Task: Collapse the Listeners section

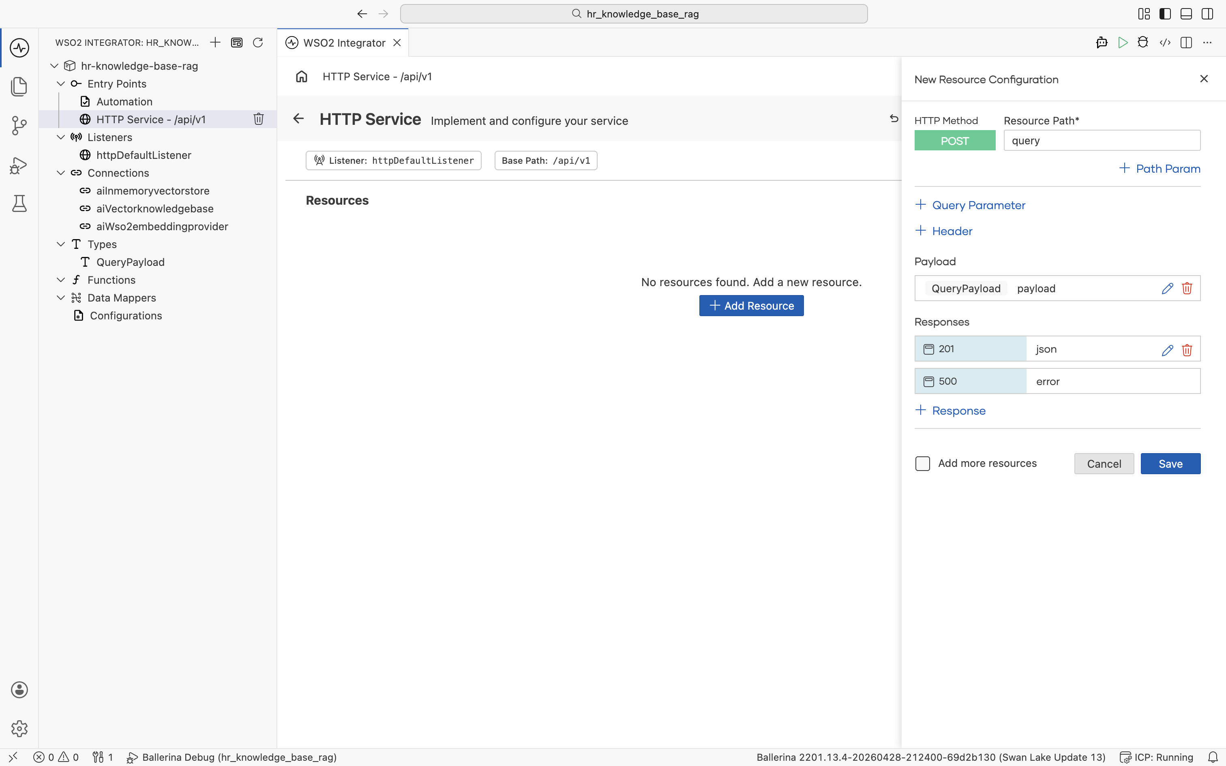Action: click(x=61, y=137)
